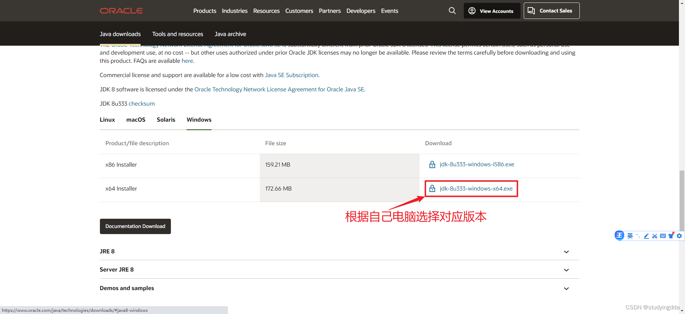
Task: Open the Resources menu
Action: click(267, 11)
